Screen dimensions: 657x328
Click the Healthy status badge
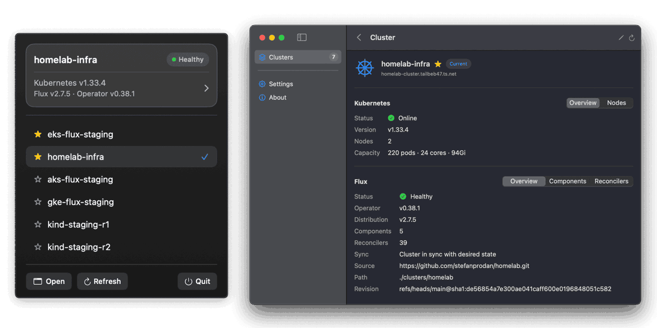pos(188,60)
